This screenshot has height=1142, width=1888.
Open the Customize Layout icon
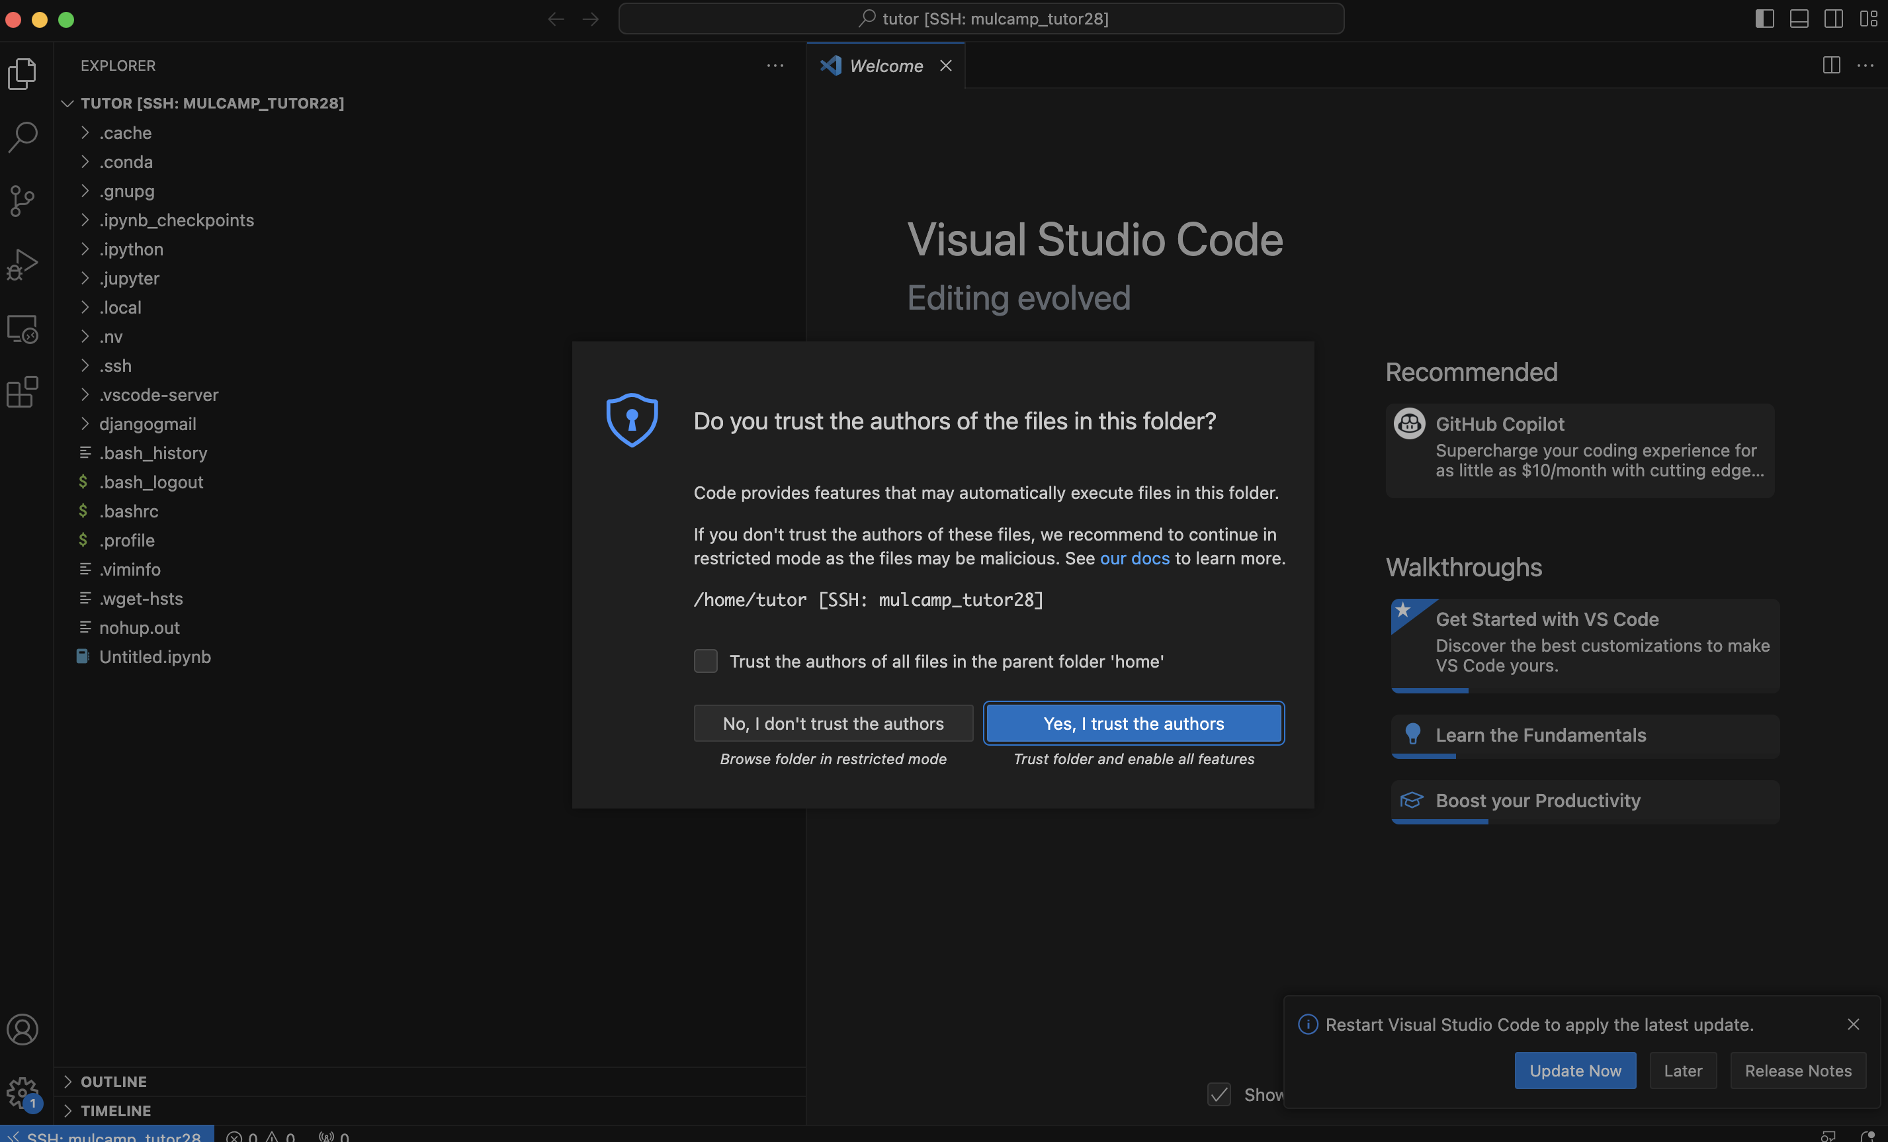(x=1868, y=19)
